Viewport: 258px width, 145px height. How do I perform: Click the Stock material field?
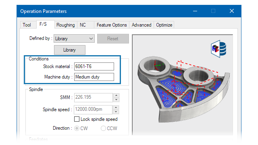point(94,66)
